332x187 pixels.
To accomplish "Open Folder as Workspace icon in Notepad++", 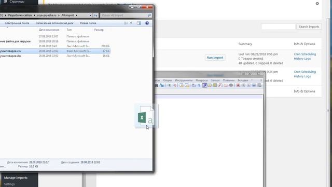I will click(x=226, y=85).
